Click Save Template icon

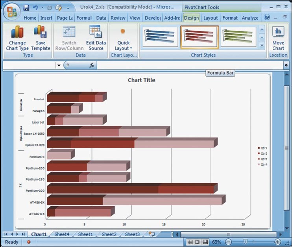(x=41, y=39)
